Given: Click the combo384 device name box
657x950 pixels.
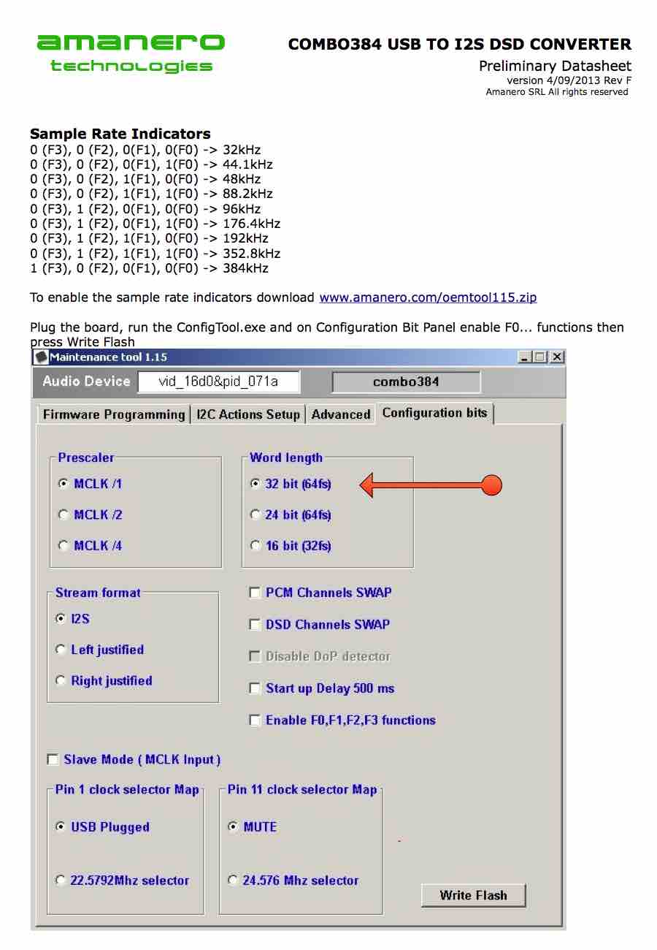Looking at the screenshot, I should point(406,381).
